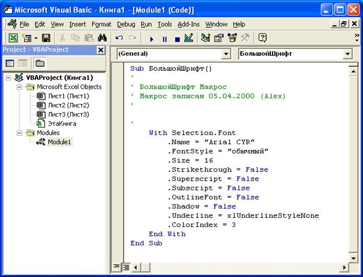The height and width of the screenshot is (277, 363).
Task: Open the Debug menu
Action: [126, 24]
